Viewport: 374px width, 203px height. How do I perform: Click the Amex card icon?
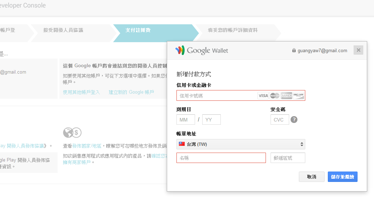[x=286, y=95]
